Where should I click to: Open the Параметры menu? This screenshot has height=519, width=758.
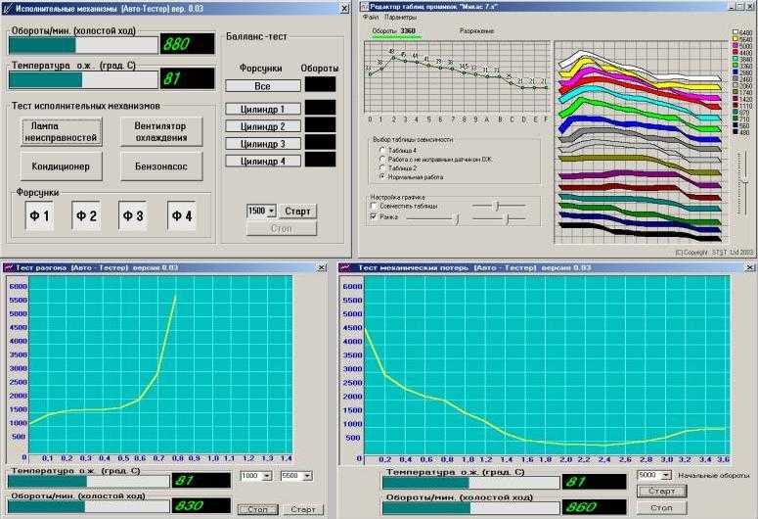pos(400,17)
